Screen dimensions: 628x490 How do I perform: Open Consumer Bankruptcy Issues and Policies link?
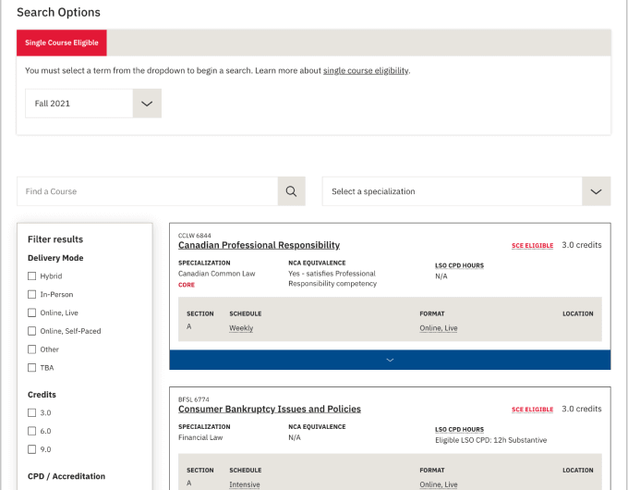click(270, 409)
